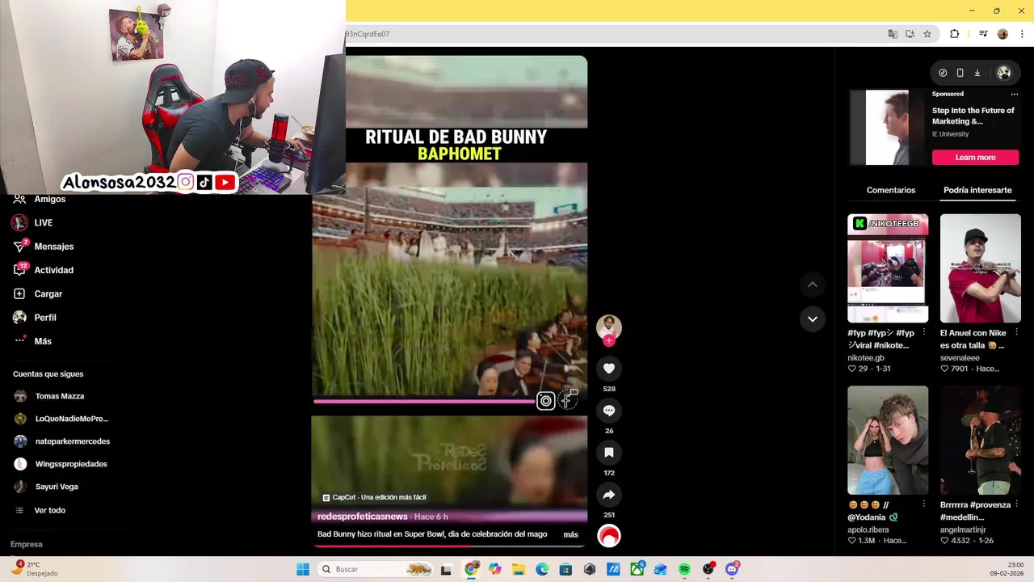
Task: Open options for sevenaleee suggested video
Action: (1016, 332)
